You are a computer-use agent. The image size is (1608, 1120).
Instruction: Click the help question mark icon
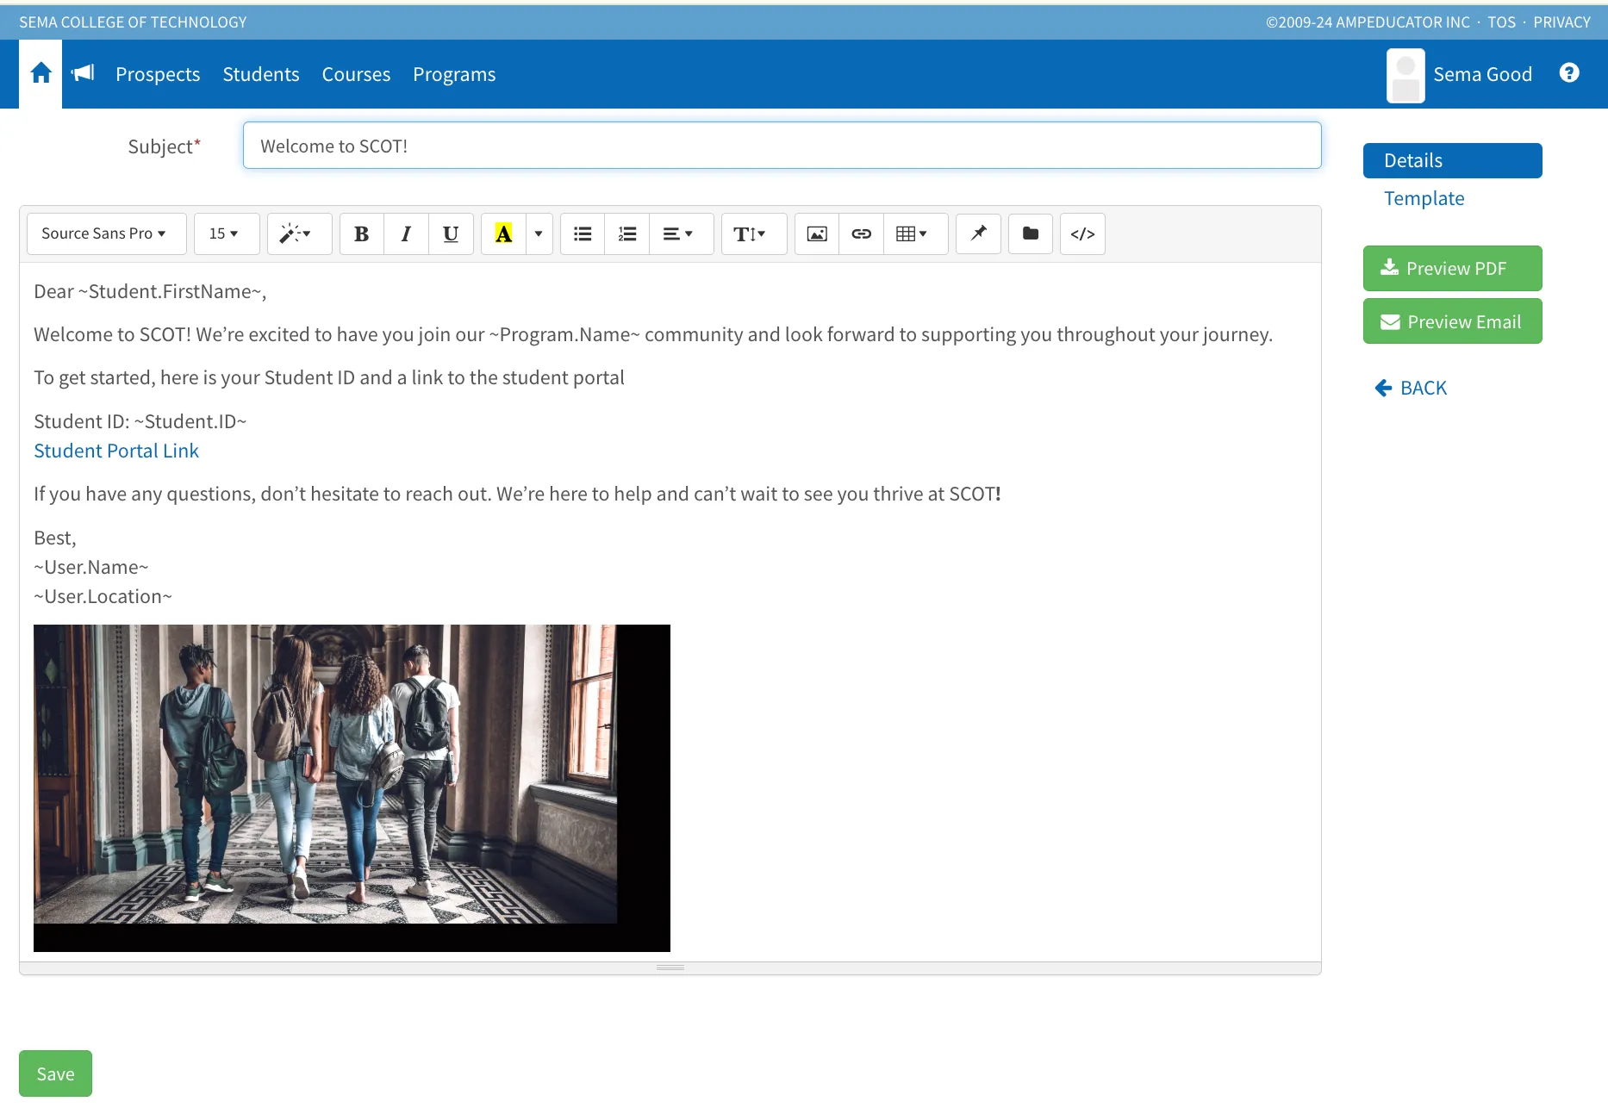pos(1569,73)
